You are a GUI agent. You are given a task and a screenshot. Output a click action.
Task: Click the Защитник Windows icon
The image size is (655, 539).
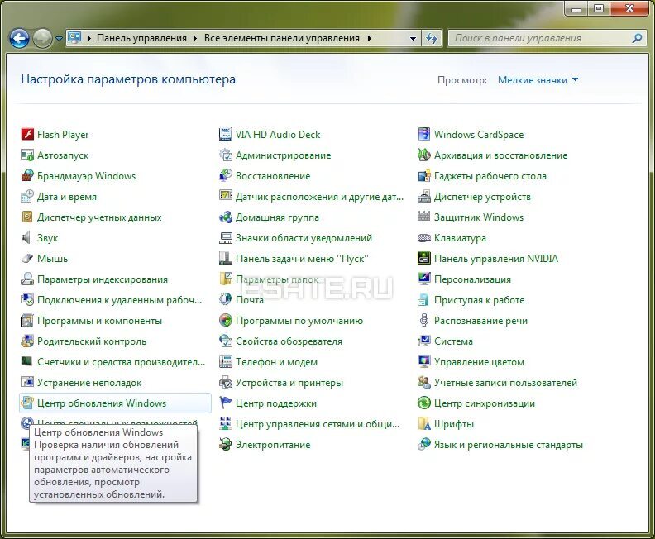424,217
